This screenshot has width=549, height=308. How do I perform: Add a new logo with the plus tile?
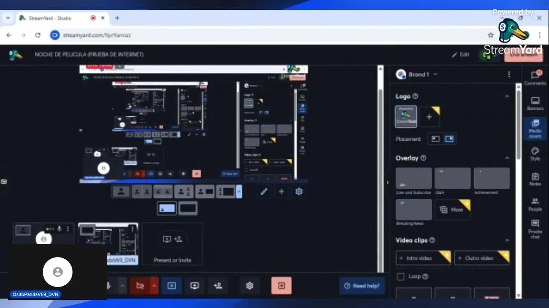[429, 117]
